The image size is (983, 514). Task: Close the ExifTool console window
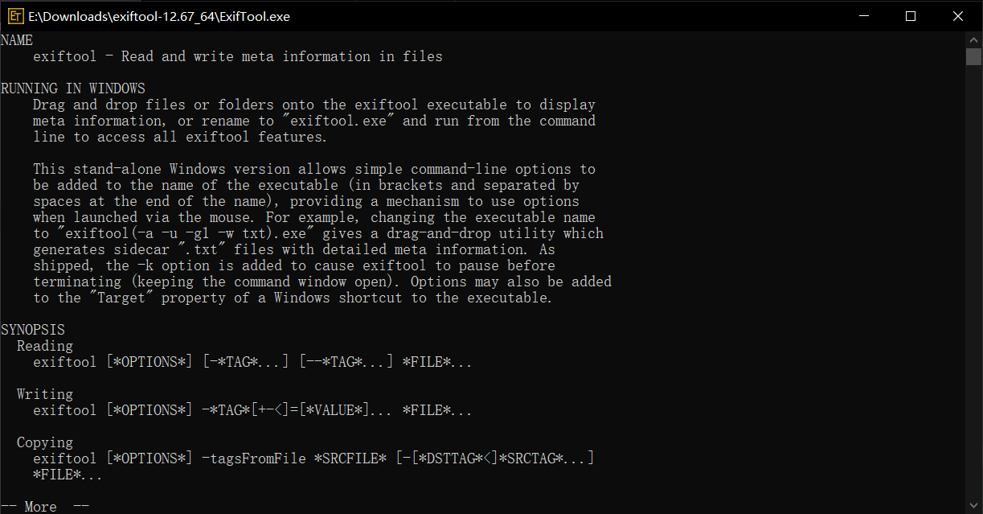coord(956,16)
